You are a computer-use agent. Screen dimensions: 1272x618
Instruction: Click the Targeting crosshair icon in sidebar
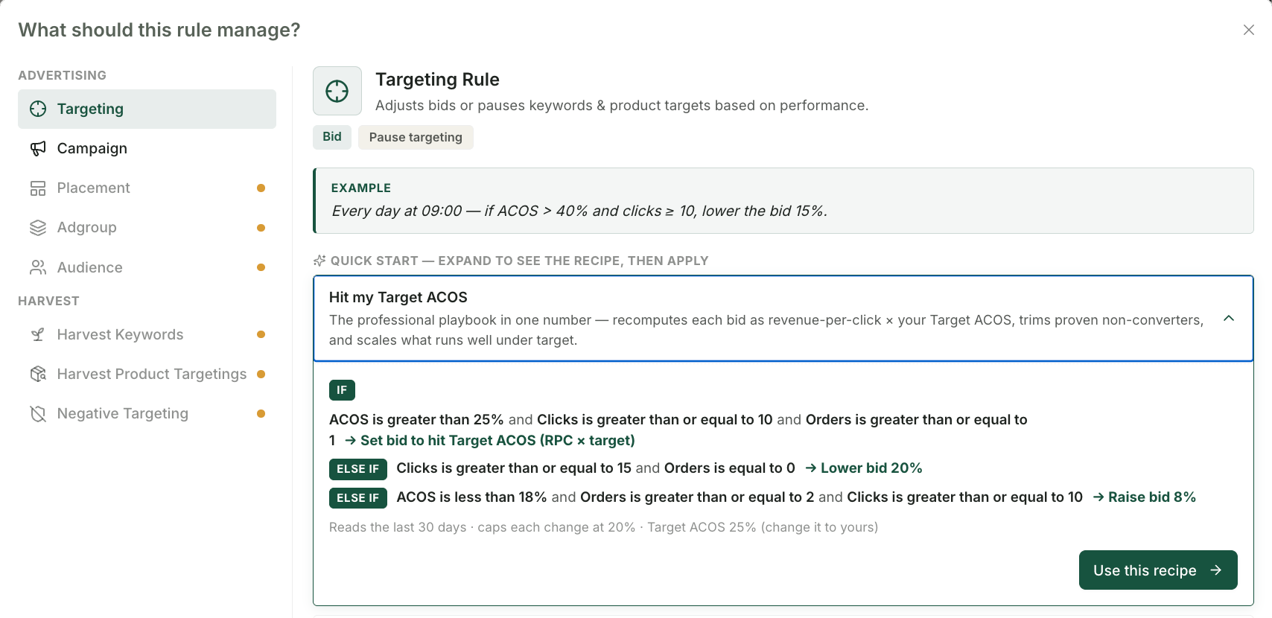(38, 109)
